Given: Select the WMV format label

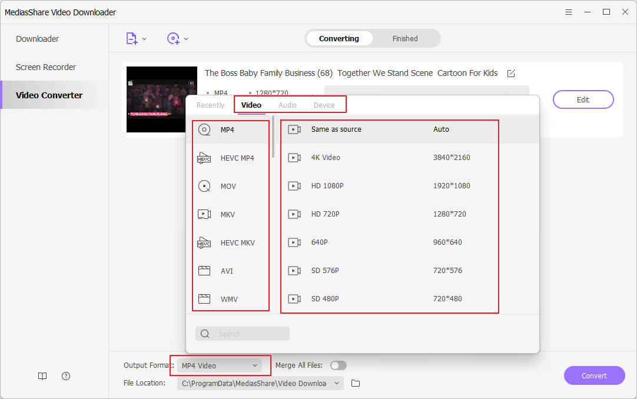Looking at the screenshot, I should [x=229, y=299].
